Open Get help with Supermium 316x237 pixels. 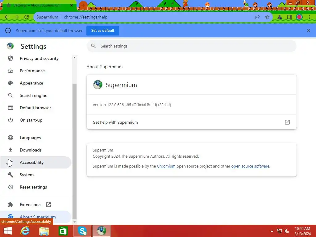(x=191, y=122)
